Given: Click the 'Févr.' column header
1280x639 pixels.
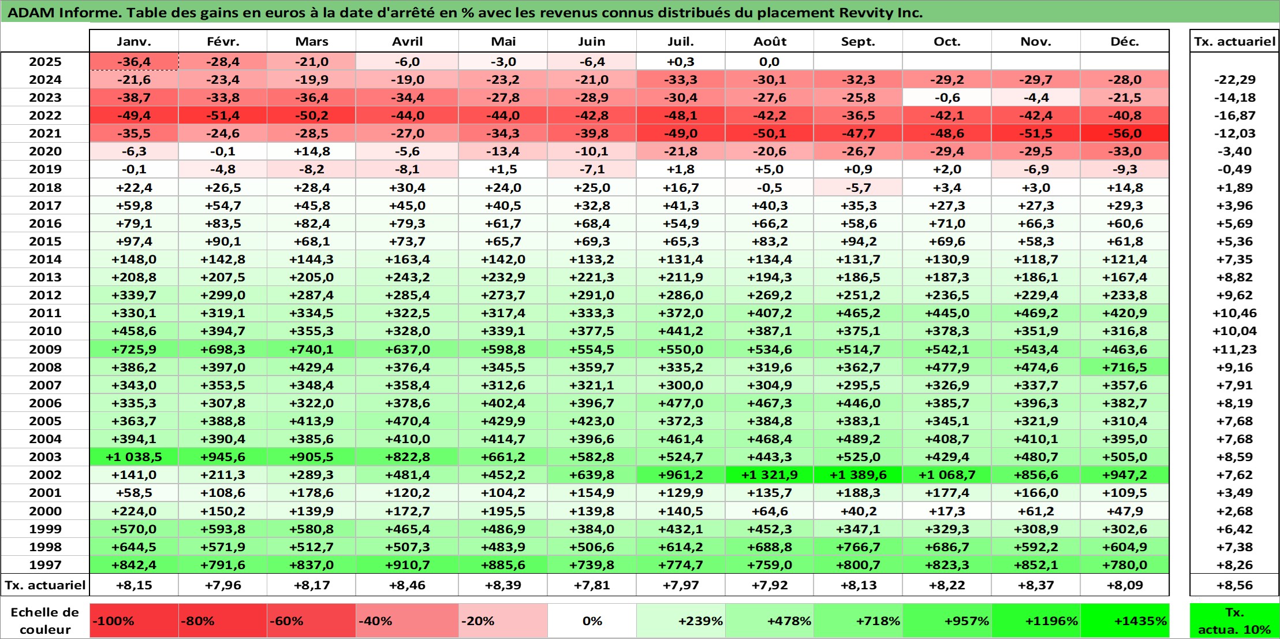Looking at the screenshot, I should tap(223, 42).
